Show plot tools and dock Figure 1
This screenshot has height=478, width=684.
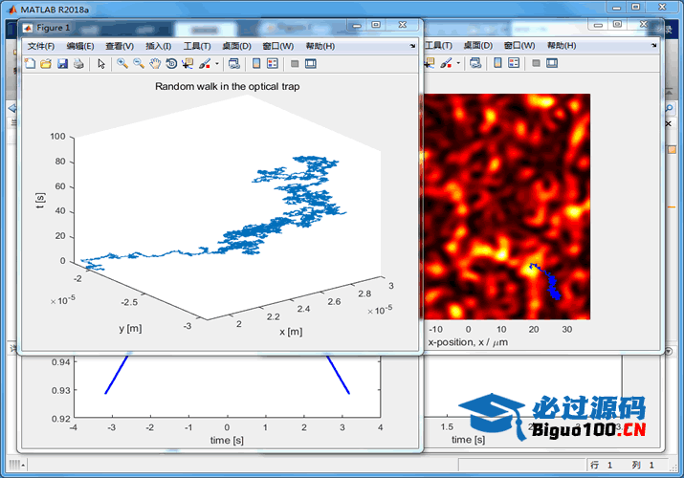(x=311, y=64)
